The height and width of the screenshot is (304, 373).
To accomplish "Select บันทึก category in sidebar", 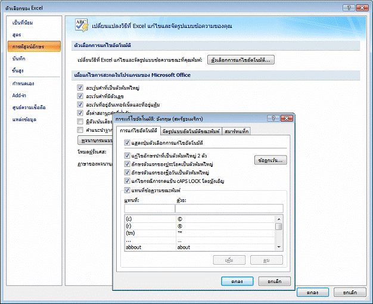I will tap(18, 58).
